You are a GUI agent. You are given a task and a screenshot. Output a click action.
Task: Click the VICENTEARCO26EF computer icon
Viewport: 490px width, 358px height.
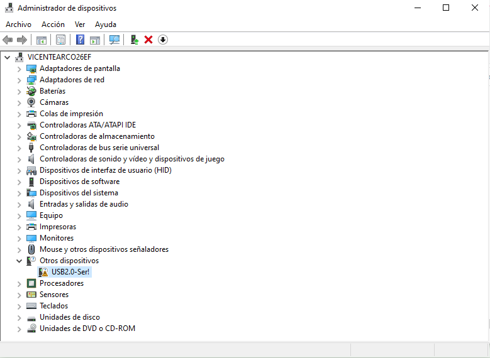coord(19,57)
